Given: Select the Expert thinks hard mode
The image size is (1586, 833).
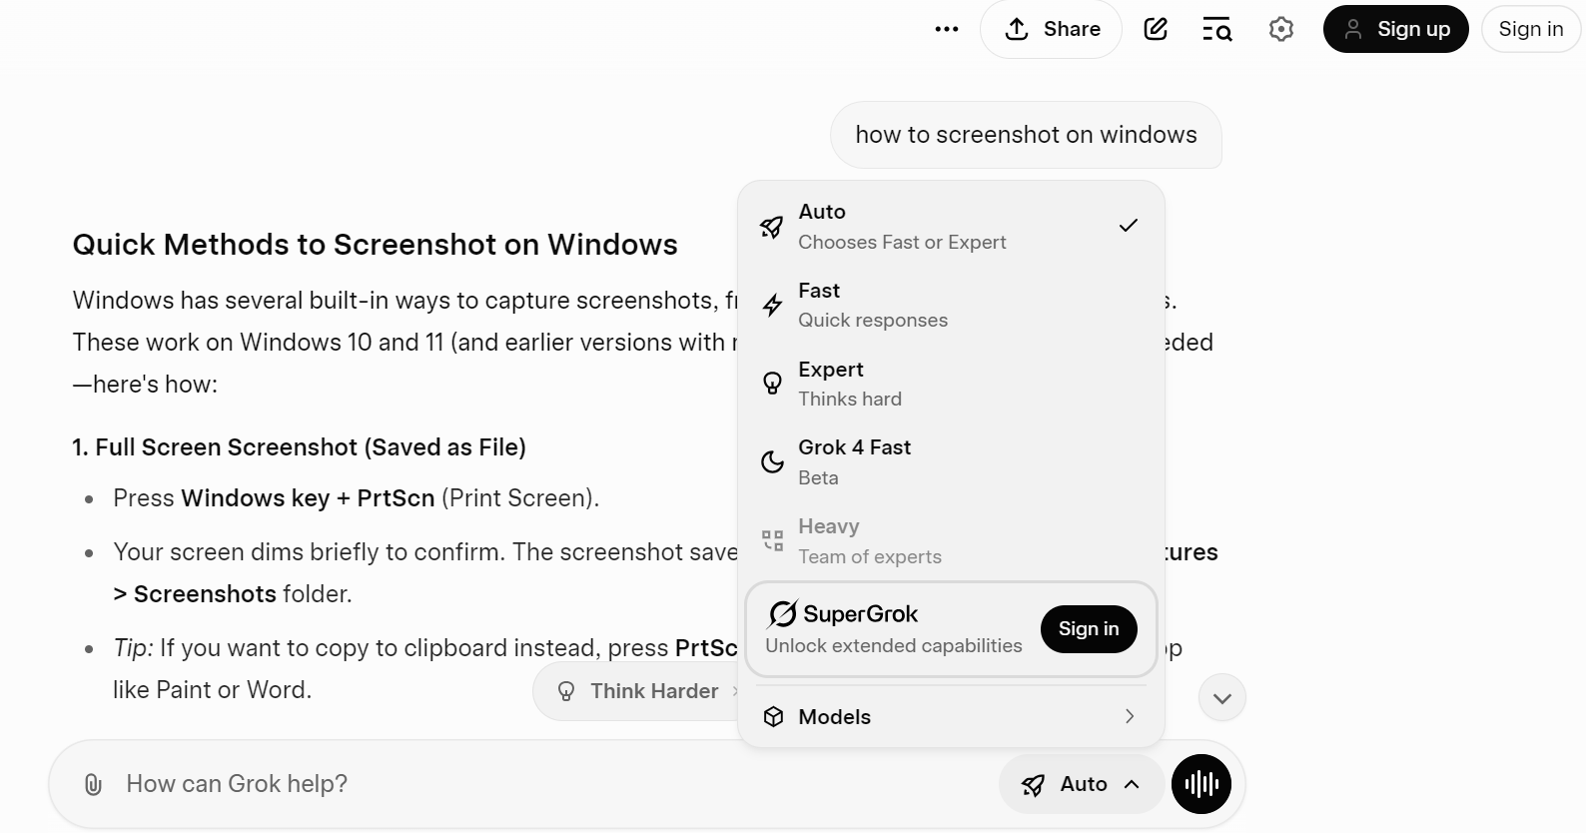Looking at the screenshot, I should (951, 384).
